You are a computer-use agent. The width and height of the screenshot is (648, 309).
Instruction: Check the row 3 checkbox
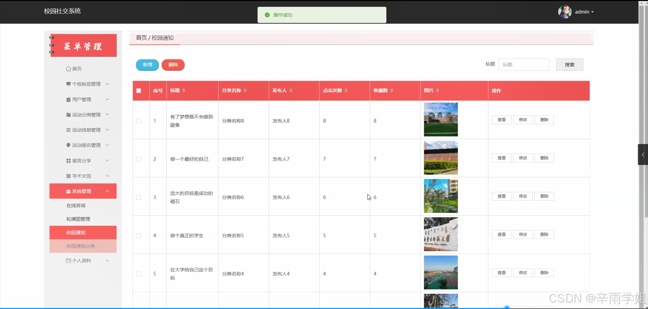click(x=139, y=197)
